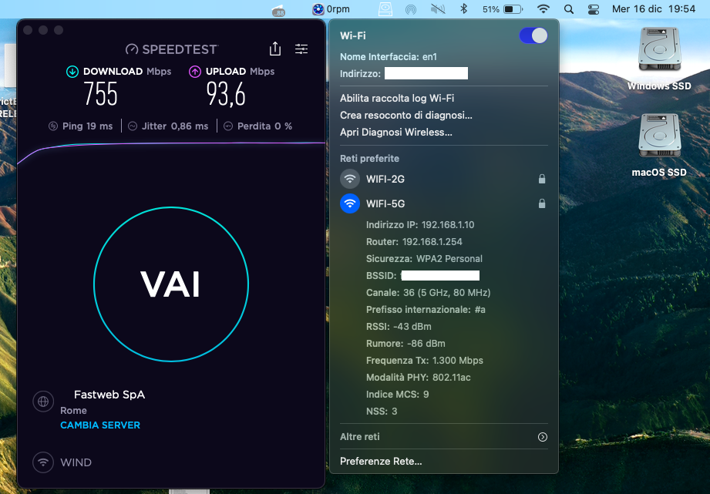This screenshot has height=494, width=710.
Task: Click upload value 93,6
Action: click(226, 94)
